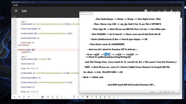Click line number 1211 in the gutter
The image size is (186, 104).
click(14, 50)
